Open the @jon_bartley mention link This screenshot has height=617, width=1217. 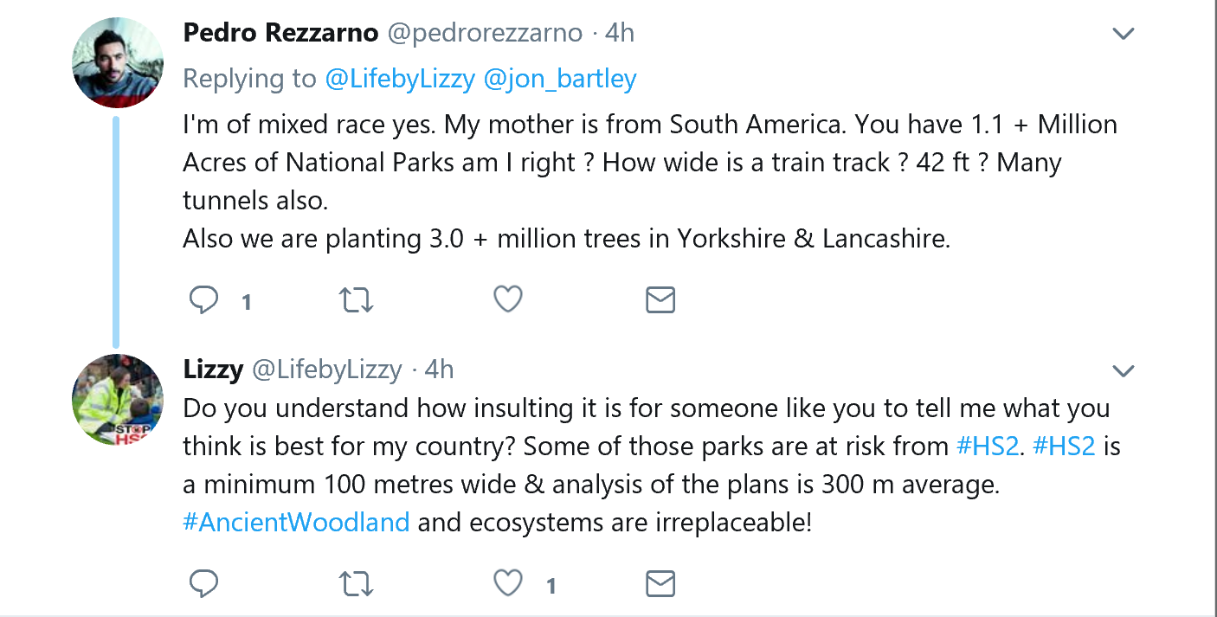tap(560, 79)
